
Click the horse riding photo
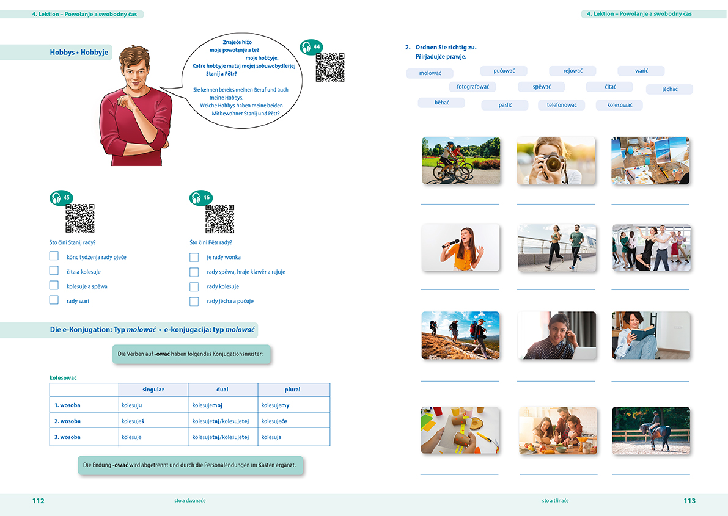tap(650, 431)
